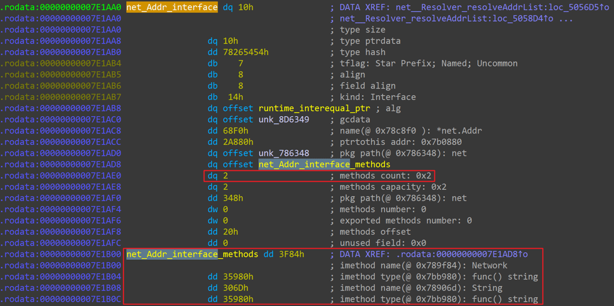Click address .rodata:00000000007E1AB8 in the margin
The width and height of the screenshot is (614, 306).
pos(61,108)
